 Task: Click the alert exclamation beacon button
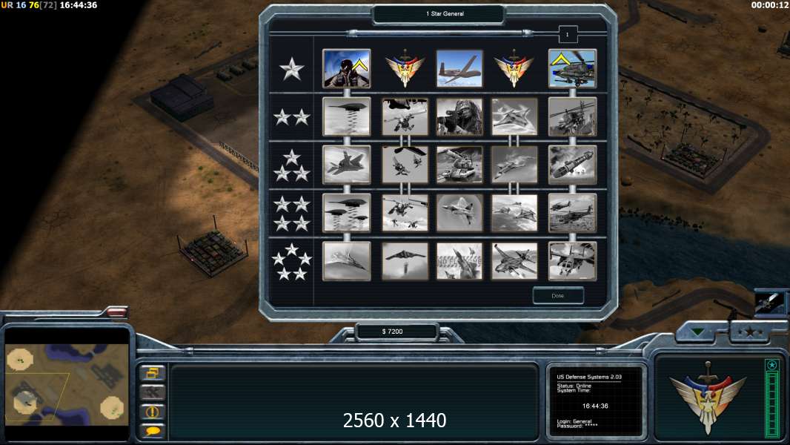click(x=152, y=411)
